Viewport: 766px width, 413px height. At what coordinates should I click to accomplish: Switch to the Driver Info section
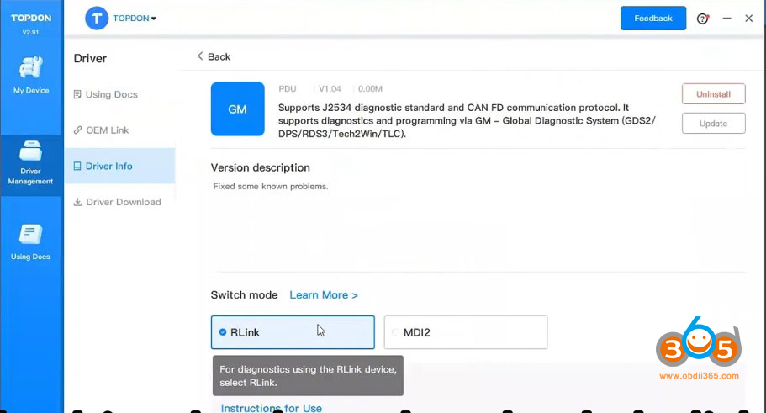coord(108,166)
